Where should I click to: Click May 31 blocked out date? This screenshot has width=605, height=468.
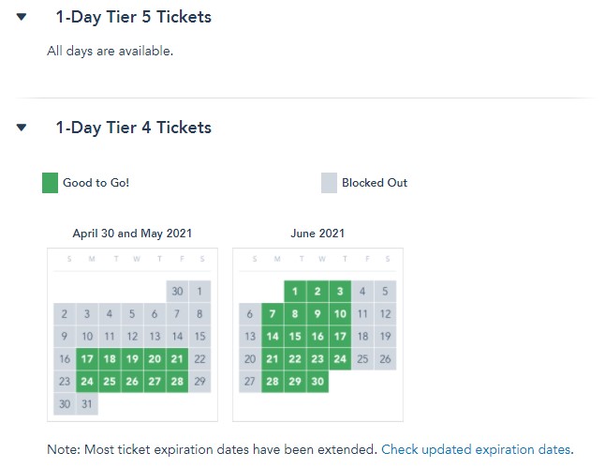pyautogui.click(x=87, y=404)
